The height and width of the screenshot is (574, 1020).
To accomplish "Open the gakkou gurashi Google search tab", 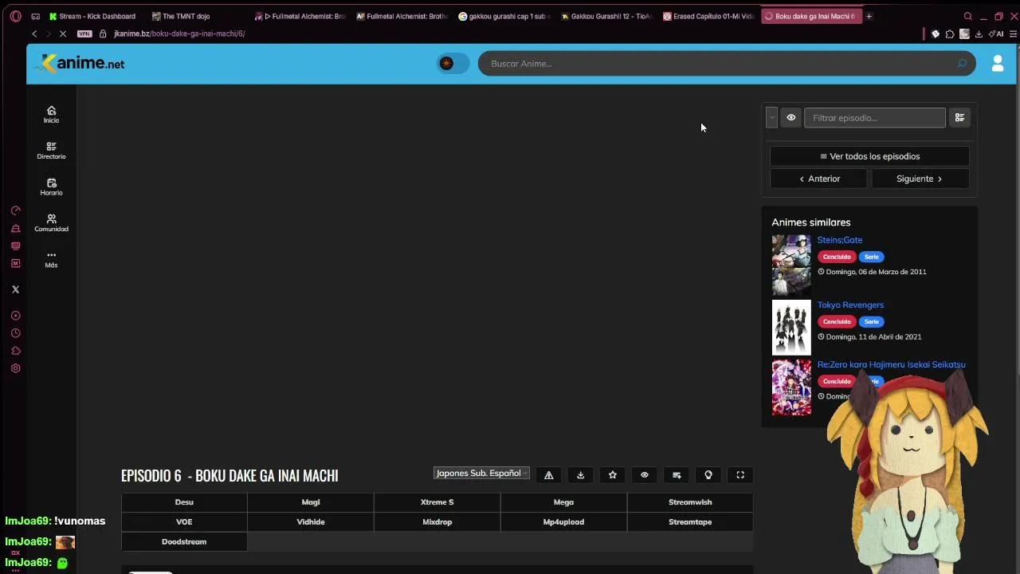I will 504,16.
